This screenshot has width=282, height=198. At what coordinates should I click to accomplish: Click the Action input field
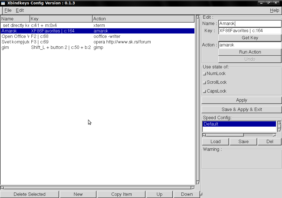pyautogui.click(x=250, y=45)
